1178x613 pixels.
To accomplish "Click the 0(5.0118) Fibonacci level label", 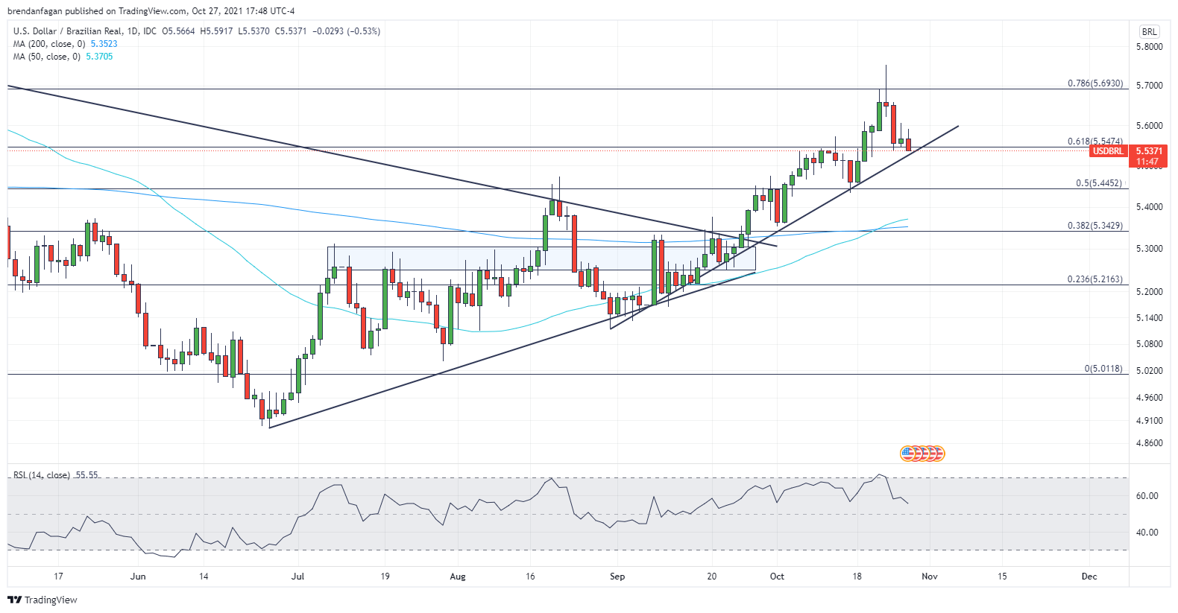I will coord(1103,369).
